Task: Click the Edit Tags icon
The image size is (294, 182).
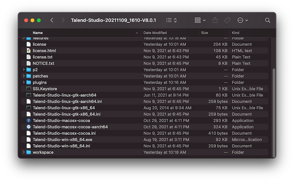Action: coord(227,20)
